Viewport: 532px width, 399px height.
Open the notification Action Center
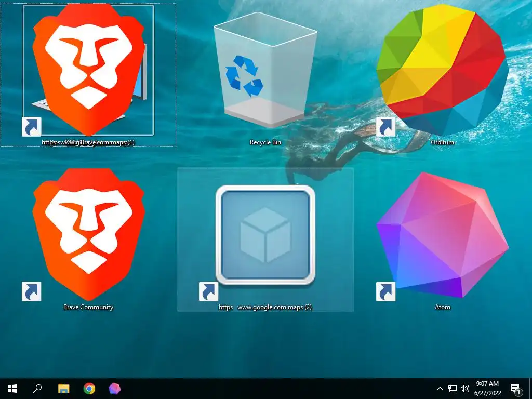point(515,389)
